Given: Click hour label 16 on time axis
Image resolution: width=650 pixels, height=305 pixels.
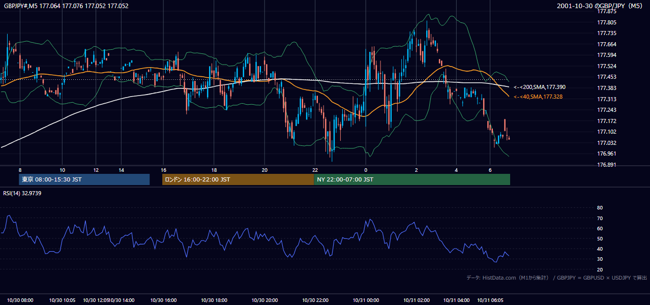Looking at the screenshot, I should [x=163, y=170].
